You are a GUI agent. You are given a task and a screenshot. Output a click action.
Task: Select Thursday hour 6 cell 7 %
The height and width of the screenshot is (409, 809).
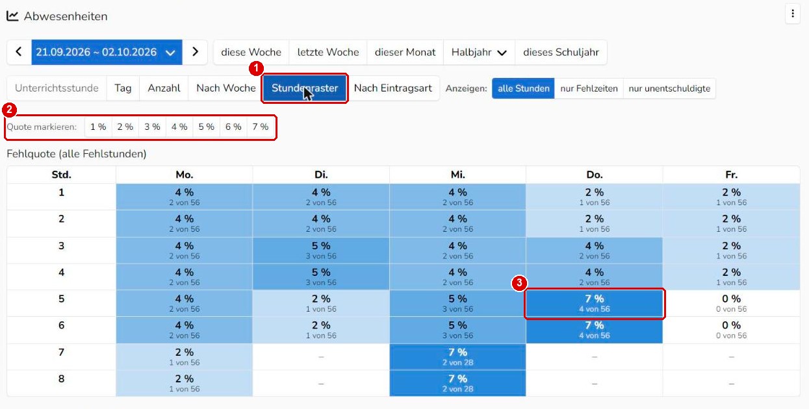[x=595, y=330]
